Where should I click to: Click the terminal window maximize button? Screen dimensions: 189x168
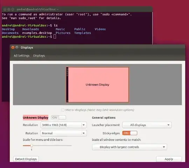pos(13,9)
